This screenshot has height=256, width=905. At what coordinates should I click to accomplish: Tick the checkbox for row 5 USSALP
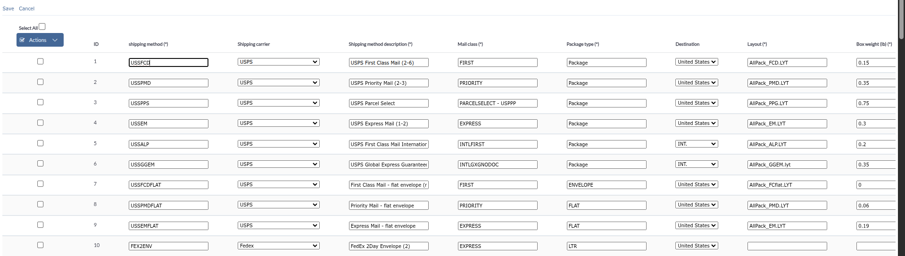tap(41, 143)
